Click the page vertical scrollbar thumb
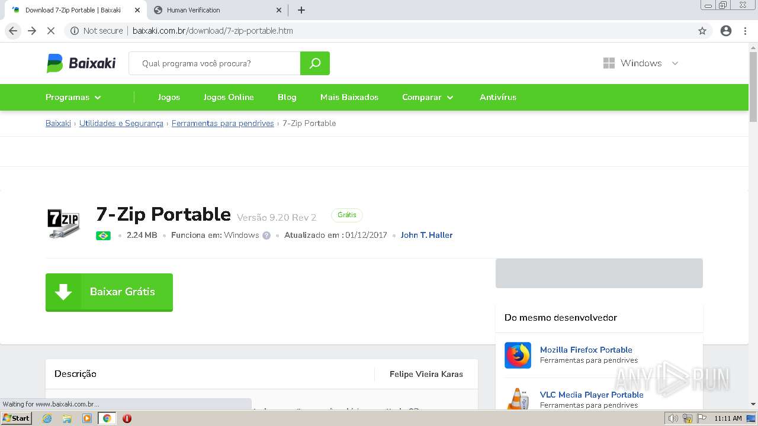This screenshot has height=426, width=758. click(753, 87)
